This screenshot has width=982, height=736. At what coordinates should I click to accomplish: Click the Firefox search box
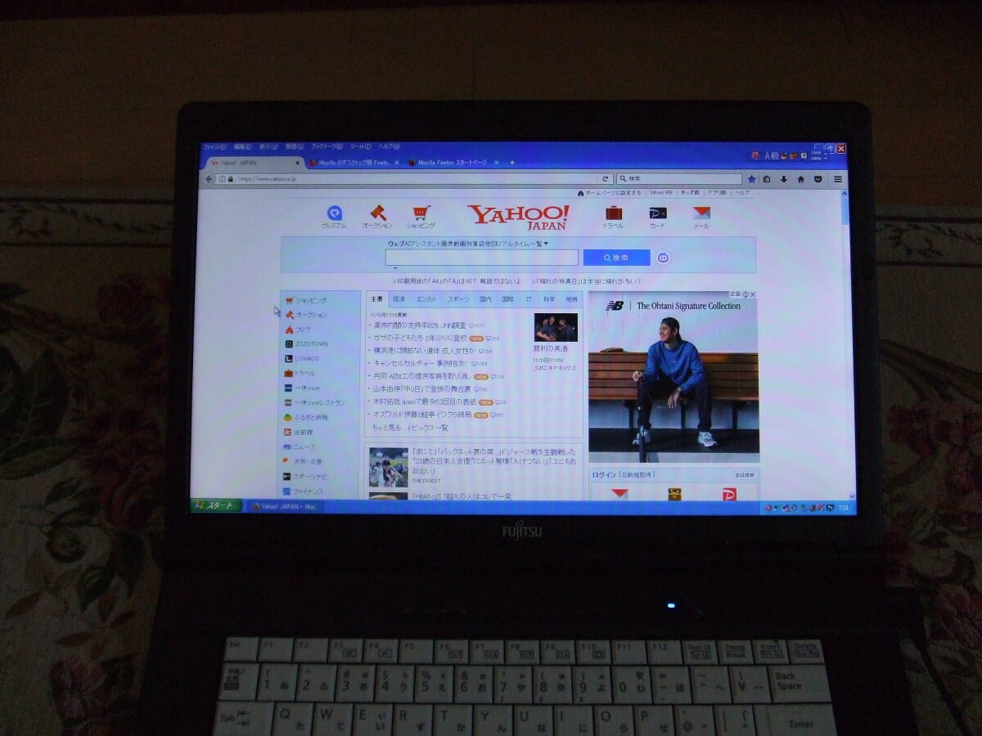click(x=678, y=178)
